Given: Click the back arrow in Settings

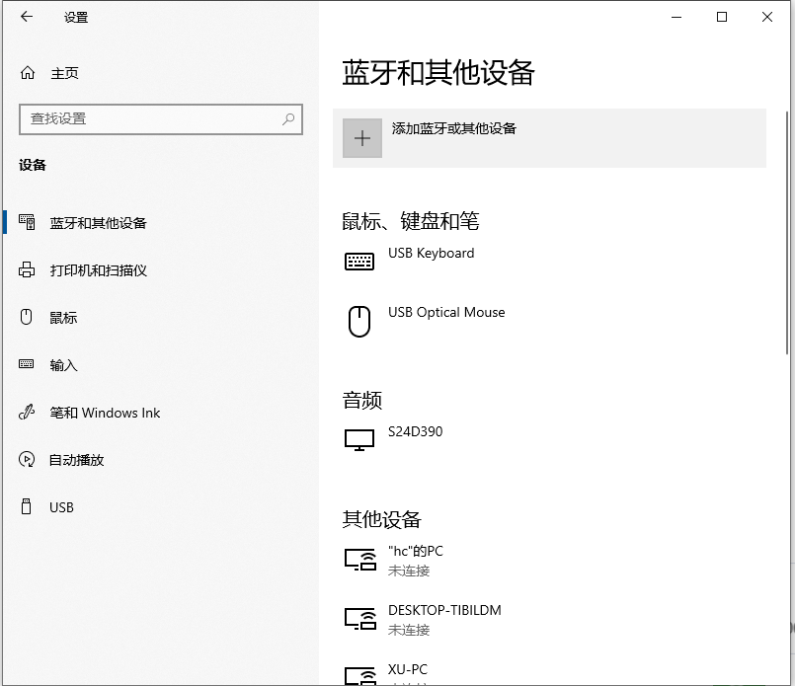Looking at the screenshot, I should [27, 17].
